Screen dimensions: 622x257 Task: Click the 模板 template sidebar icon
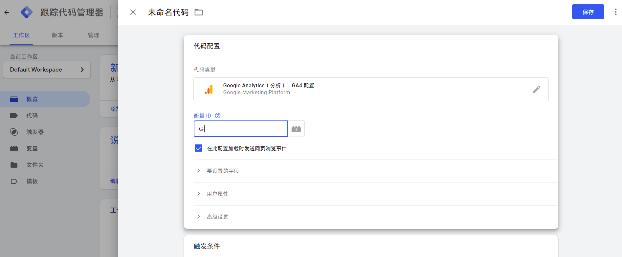14,181
